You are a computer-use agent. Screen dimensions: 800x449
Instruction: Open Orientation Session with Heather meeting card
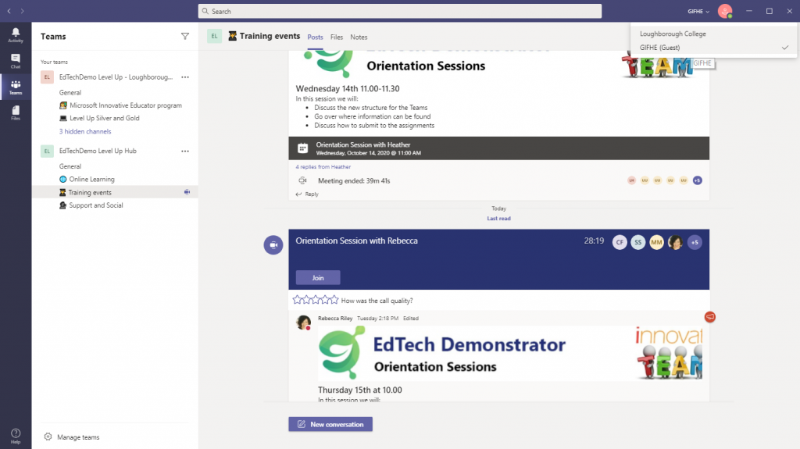click(499, 148)
